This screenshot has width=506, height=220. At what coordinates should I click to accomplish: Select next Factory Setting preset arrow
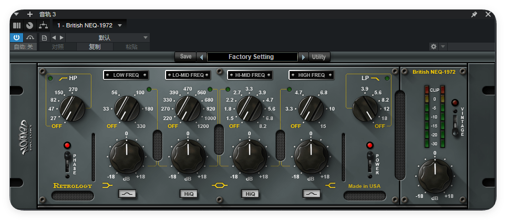pyautogui.click(x=303, y=57)
